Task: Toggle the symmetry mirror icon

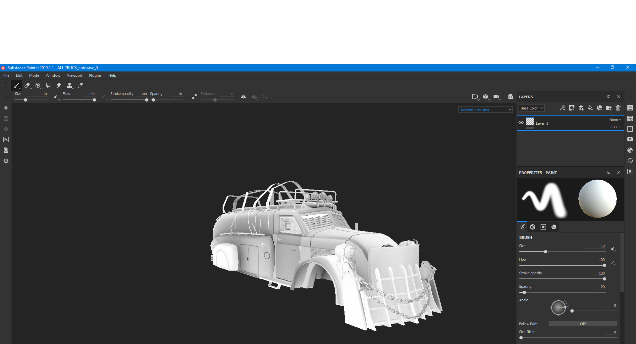Action: click(243, 97)
